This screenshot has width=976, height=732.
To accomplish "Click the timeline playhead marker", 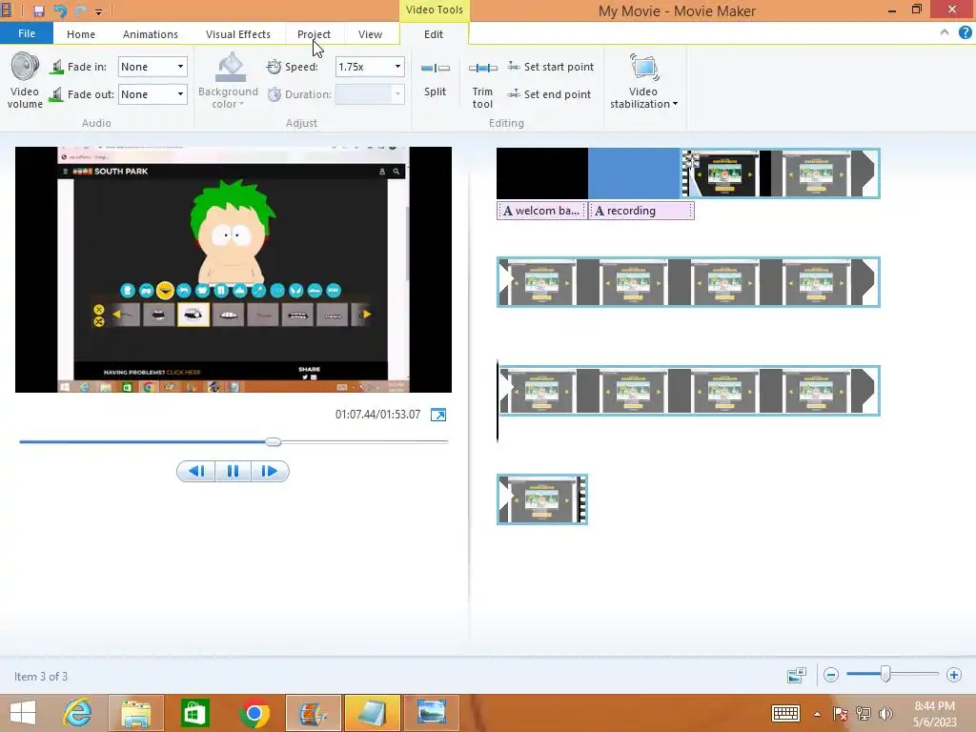I will click(x=498, y=401).
